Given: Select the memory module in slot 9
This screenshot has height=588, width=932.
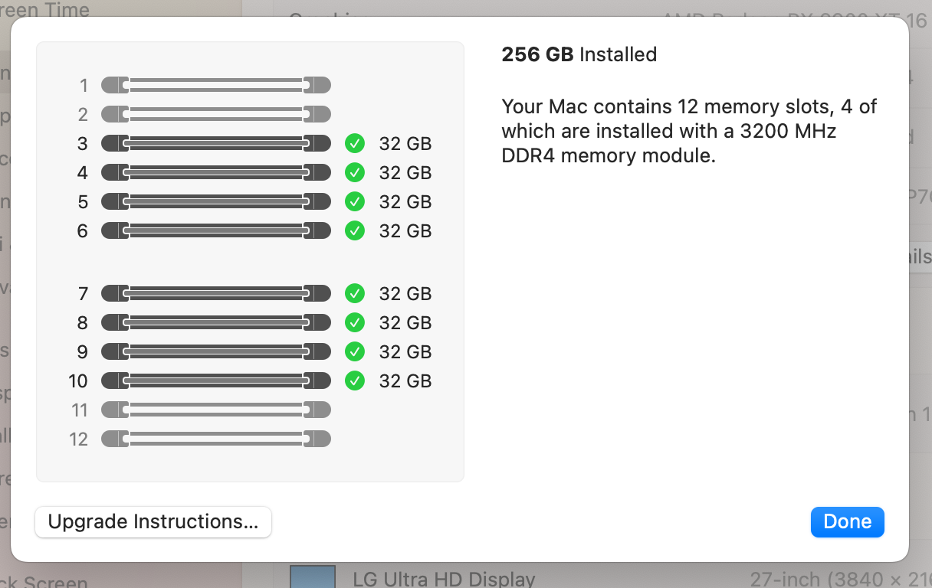Looking at the screenshot, I should point(215,351).
